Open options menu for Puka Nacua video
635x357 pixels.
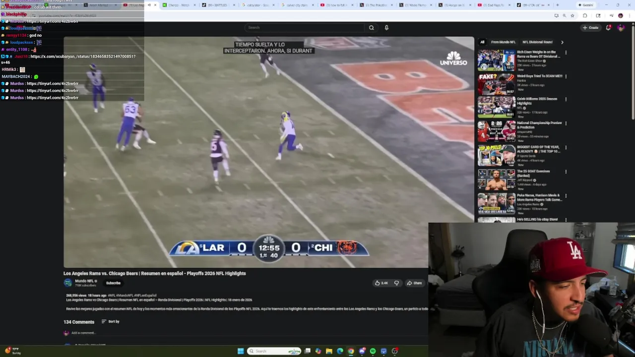click(566, 196)
